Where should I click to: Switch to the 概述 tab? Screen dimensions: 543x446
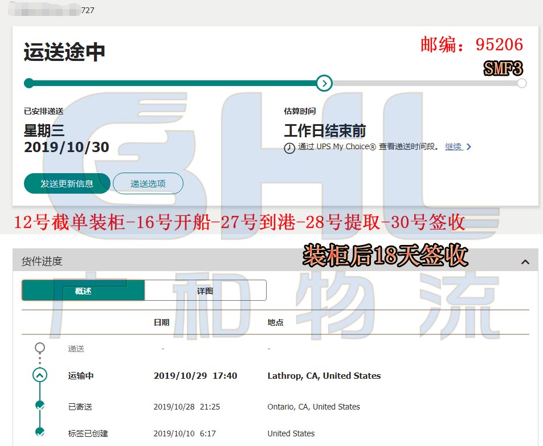click(x=83, y=290)
